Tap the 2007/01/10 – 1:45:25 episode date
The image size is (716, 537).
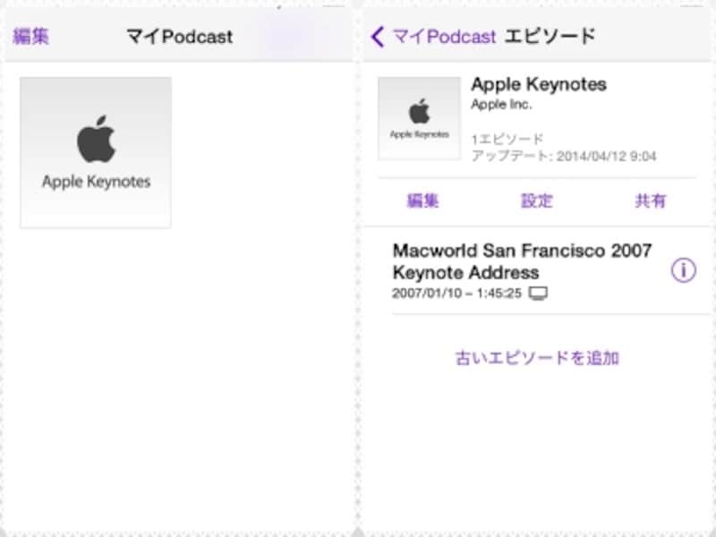(456, 294)
